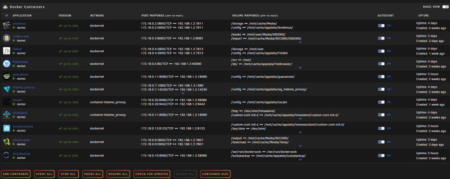
Task: Open the oscam container link
Action: [18, 100]
